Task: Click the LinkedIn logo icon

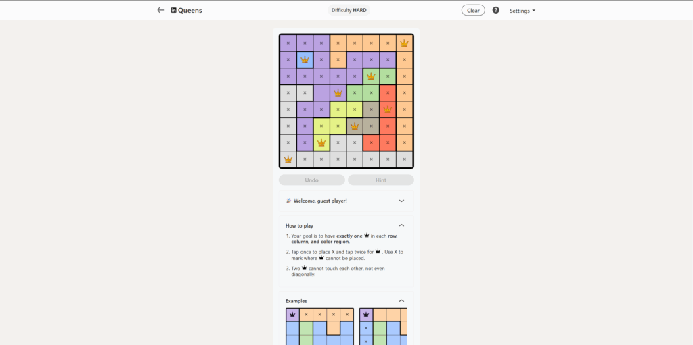Action: [173, 11]
